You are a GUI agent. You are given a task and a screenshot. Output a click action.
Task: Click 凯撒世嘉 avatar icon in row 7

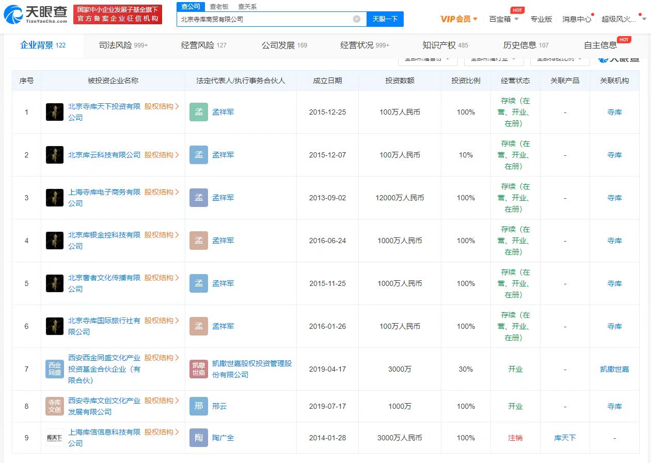(199, 369)
